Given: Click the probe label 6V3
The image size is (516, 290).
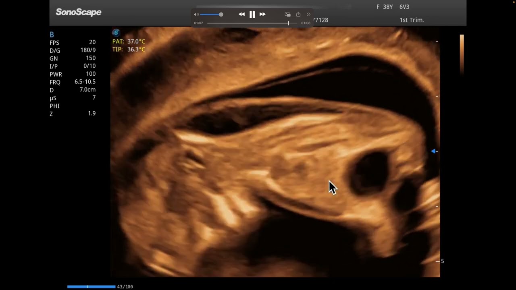Looking at the screenshot, I should [x=404, y=7].
